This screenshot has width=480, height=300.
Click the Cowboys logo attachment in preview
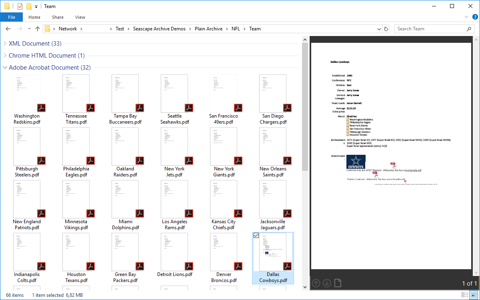tap(356, 162)
